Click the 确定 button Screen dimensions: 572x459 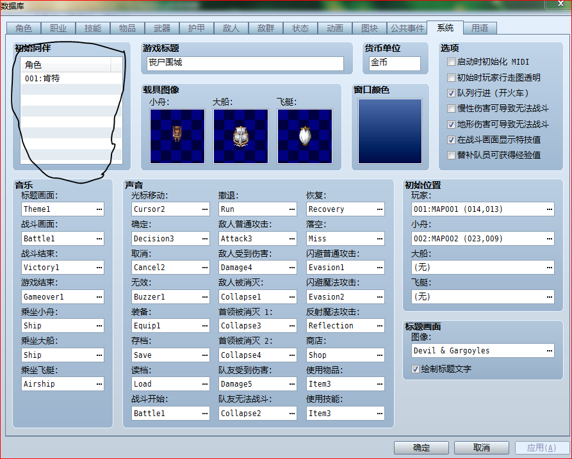(x=421, y=447)
